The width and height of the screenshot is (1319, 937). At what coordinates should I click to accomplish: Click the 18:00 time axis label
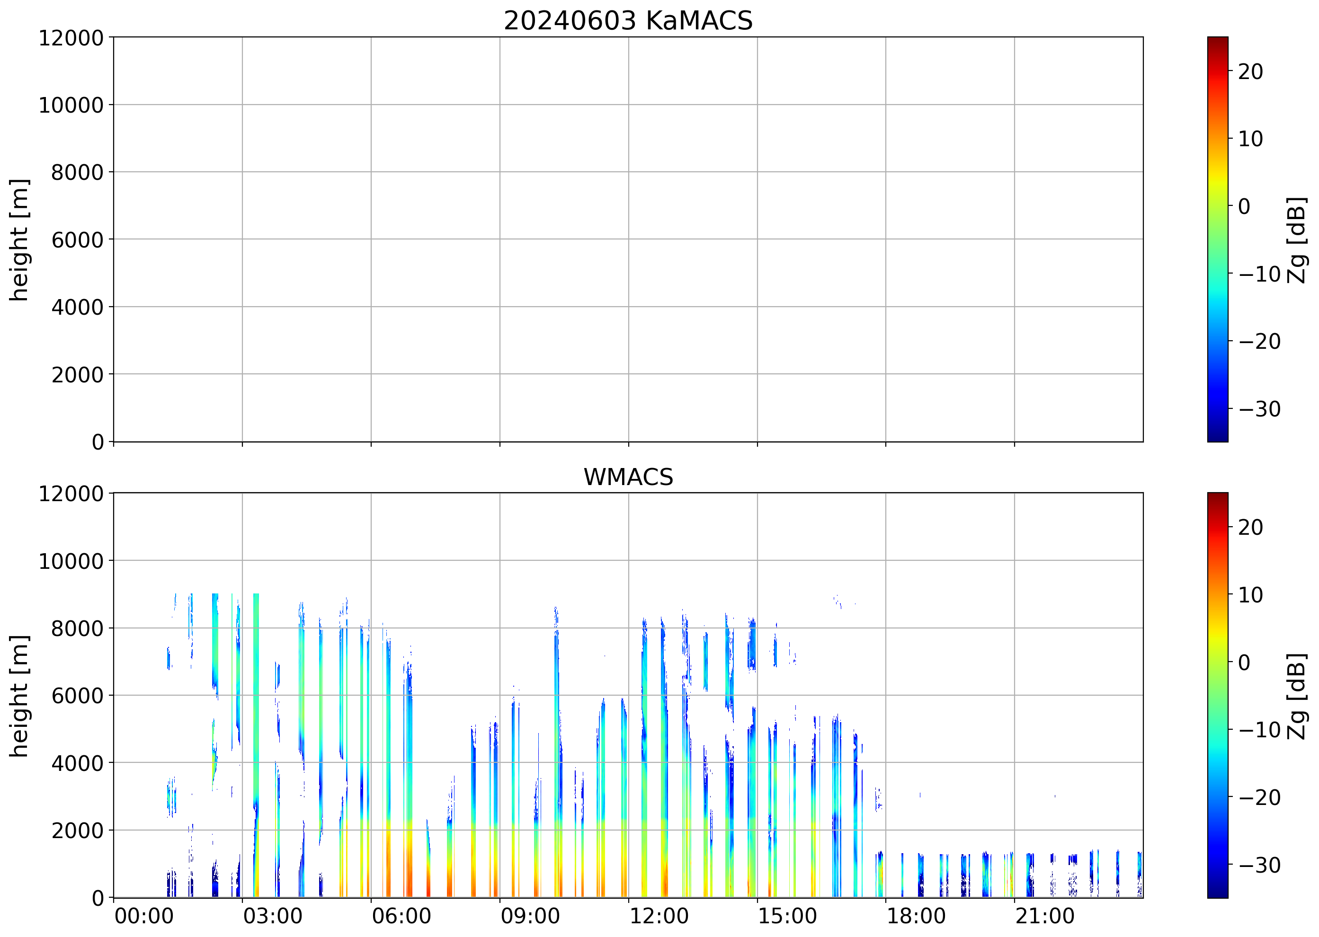[916, 916]
